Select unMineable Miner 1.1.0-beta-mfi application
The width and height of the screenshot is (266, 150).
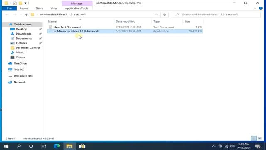click(x=125, y=31)
